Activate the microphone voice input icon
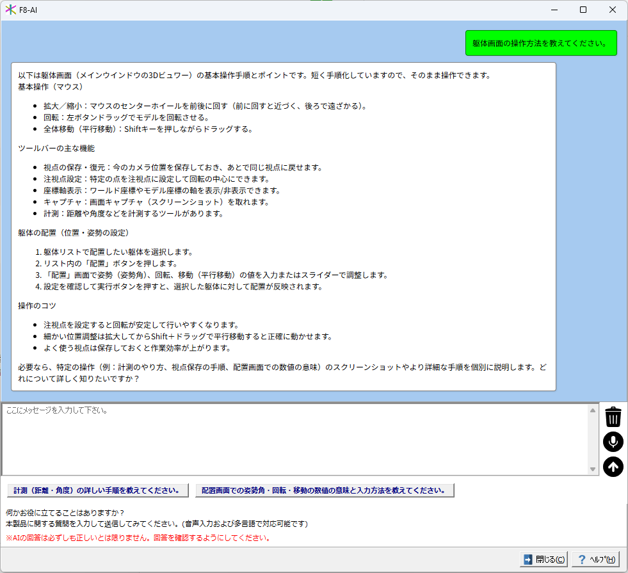Screen dimensions: 628x573 click(x=613, y=442)
